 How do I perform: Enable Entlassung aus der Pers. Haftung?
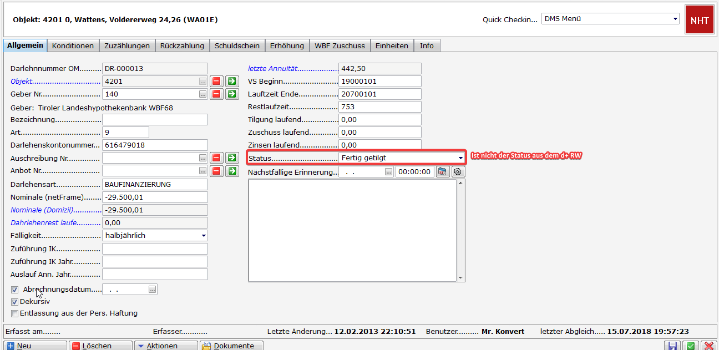pyautogui.click(x=15, y=313)
